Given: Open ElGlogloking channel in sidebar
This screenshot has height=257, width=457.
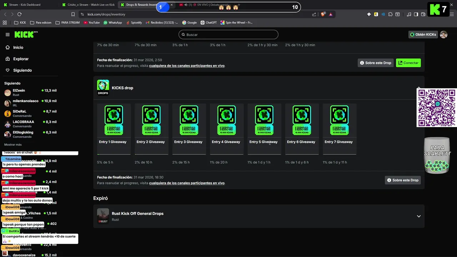Looking at the screenshot, I should tap(30, 135).
